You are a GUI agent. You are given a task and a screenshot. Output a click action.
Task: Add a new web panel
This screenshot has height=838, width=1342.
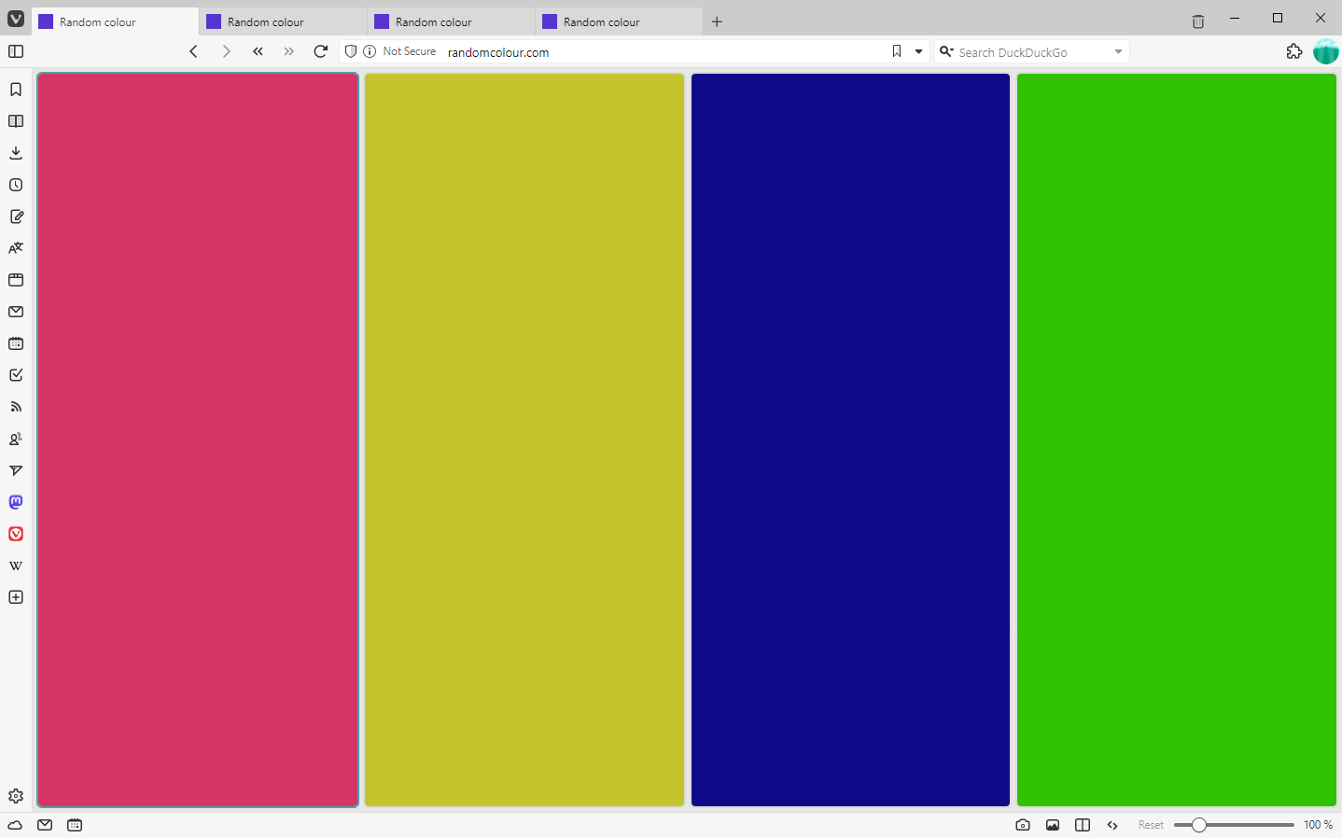click(x=16, y=597)
